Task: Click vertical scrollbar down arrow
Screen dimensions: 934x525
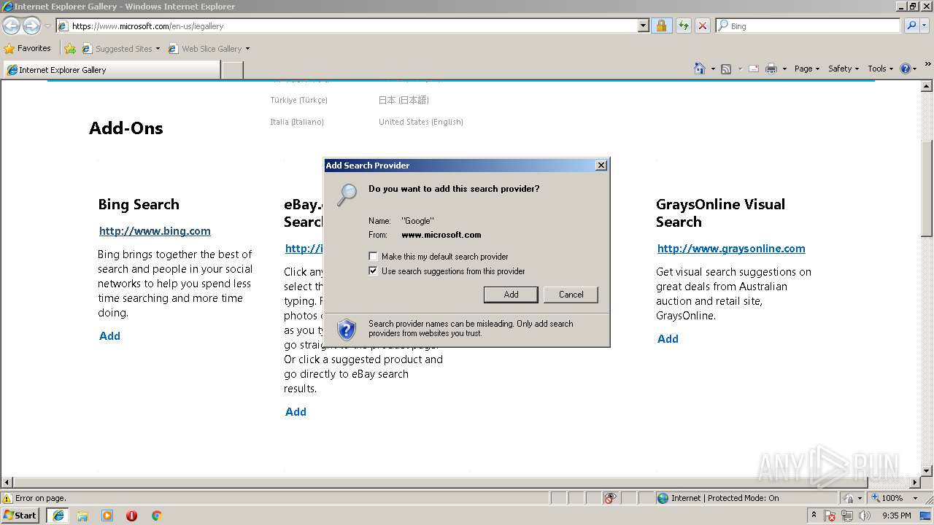Action: point(927,471)
